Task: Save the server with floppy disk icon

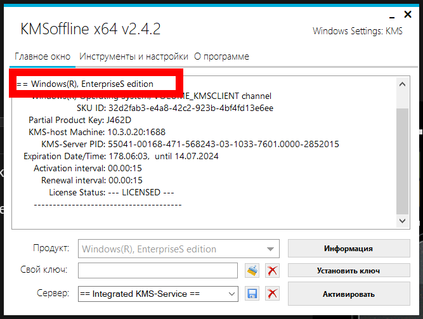Action: (x=252, y=294)
